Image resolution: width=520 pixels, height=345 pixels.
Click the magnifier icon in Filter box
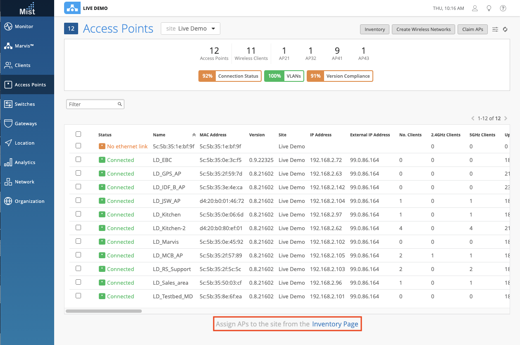pyautogui.click(x=119, y=105)
